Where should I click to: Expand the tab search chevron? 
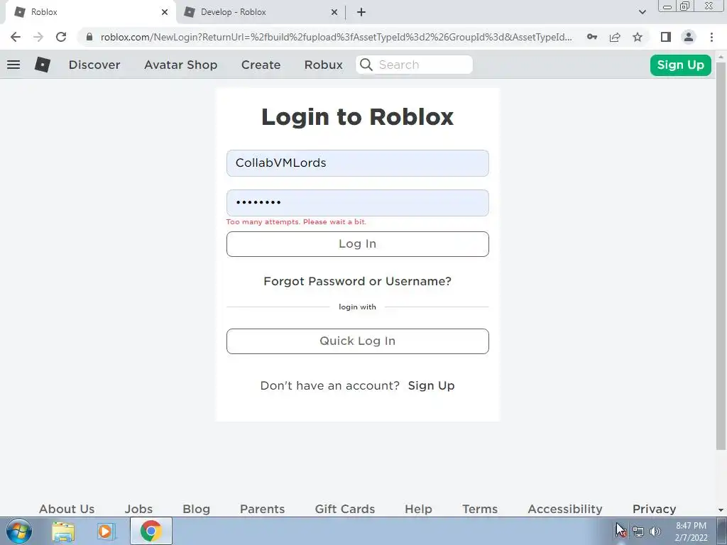coord(642,12)
